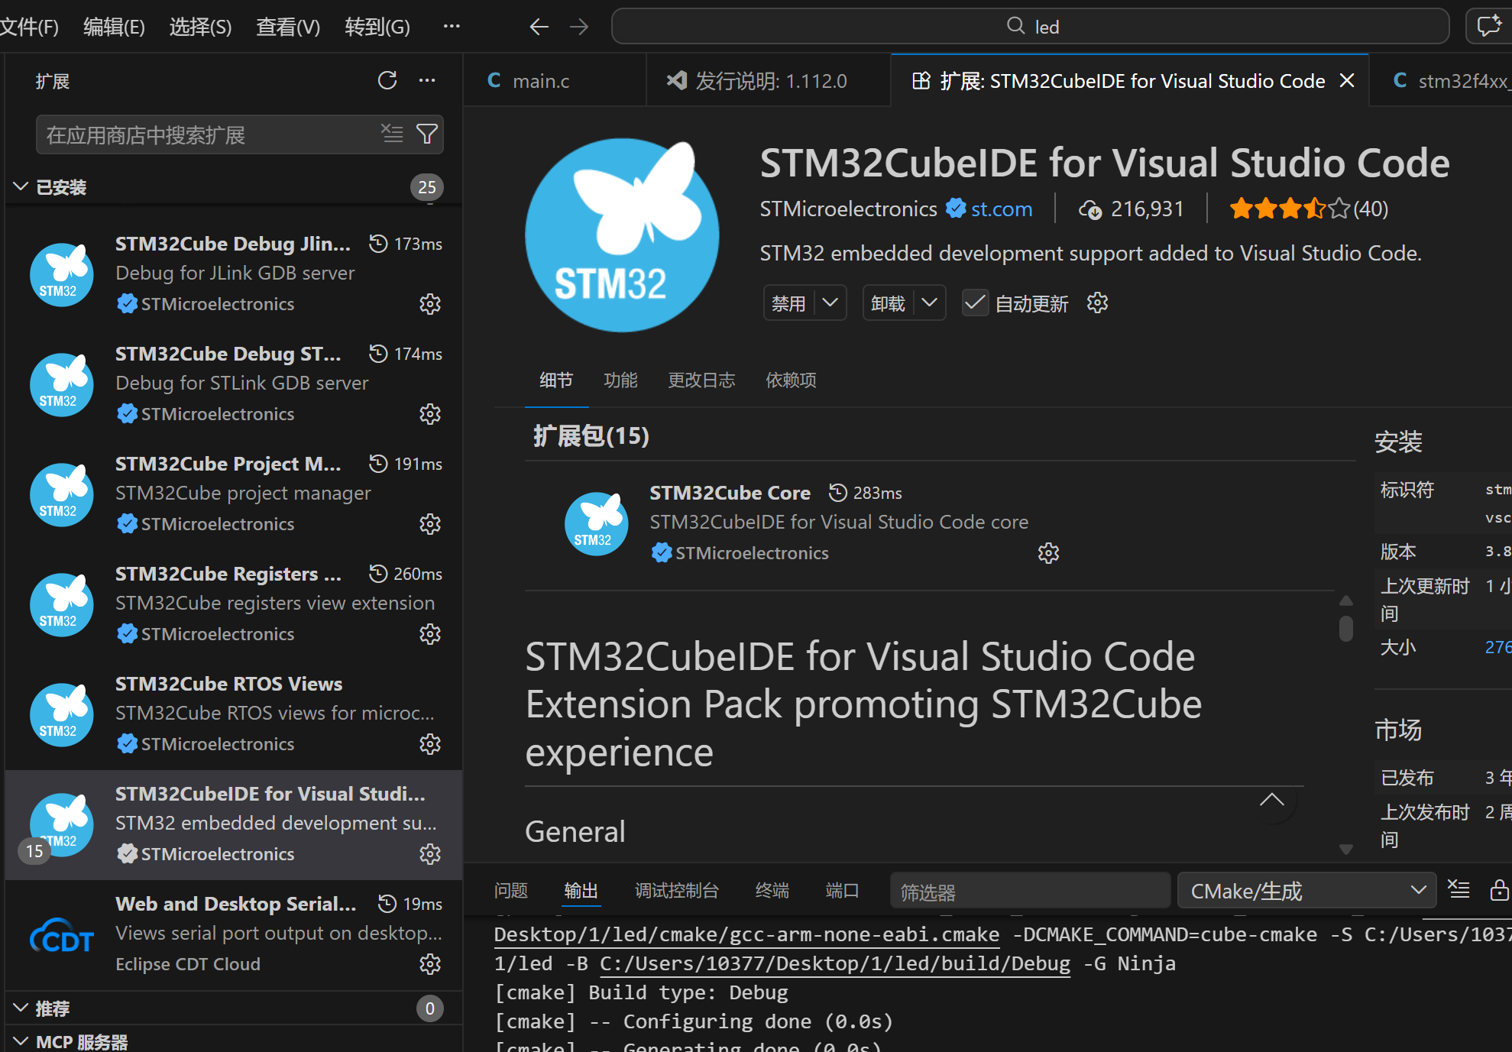The height and width of the screenshot is (1052, 1512).
Task: Toggle the auto-update checkbox
Action: (975, 303)
